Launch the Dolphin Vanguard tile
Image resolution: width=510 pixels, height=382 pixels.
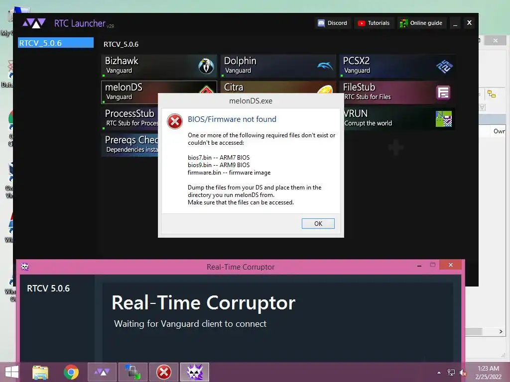278,66
